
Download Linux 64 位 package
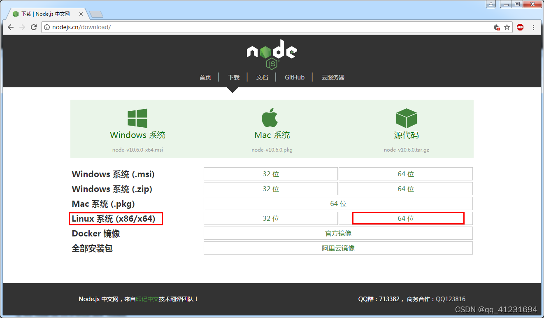pyautogui.click(x=408, y=218)
